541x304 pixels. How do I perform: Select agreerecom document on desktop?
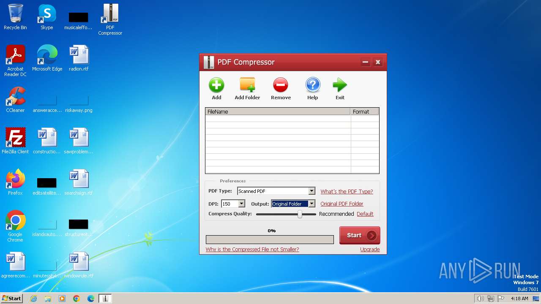click(x=15, y=265)
